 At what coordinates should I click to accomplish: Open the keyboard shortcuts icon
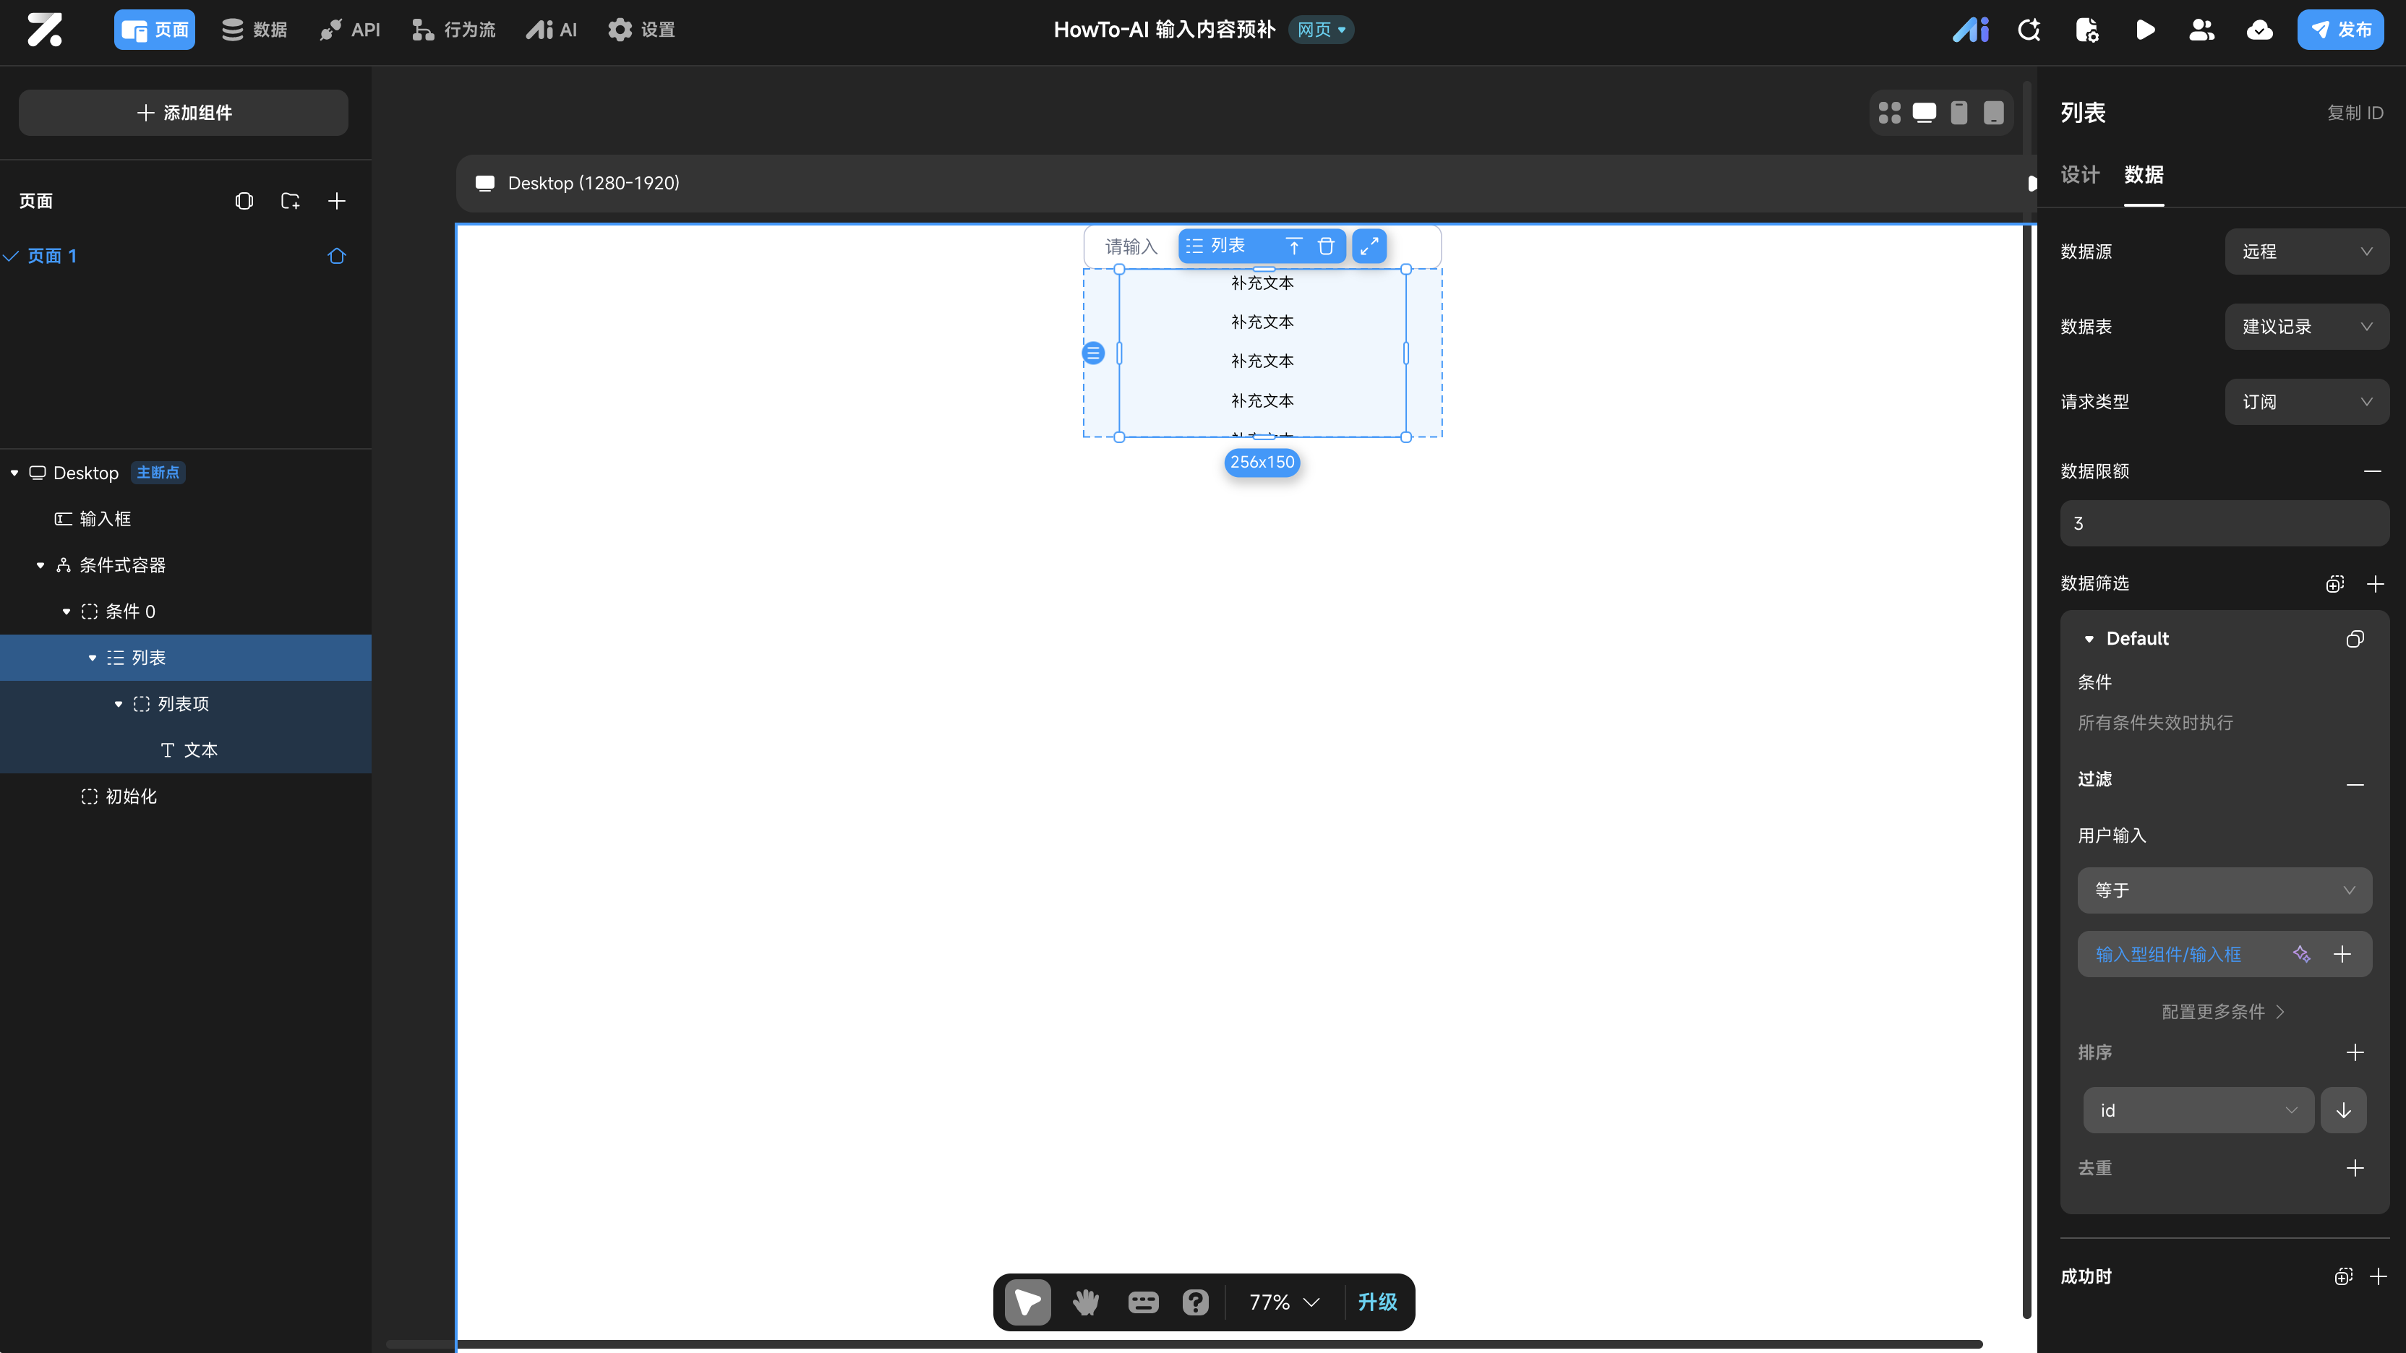pyautogui.click(x=1142, y=1302)
